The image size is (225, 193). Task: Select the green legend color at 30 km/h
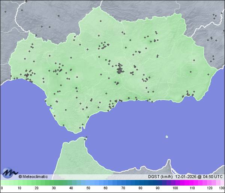tap(54, 183)
